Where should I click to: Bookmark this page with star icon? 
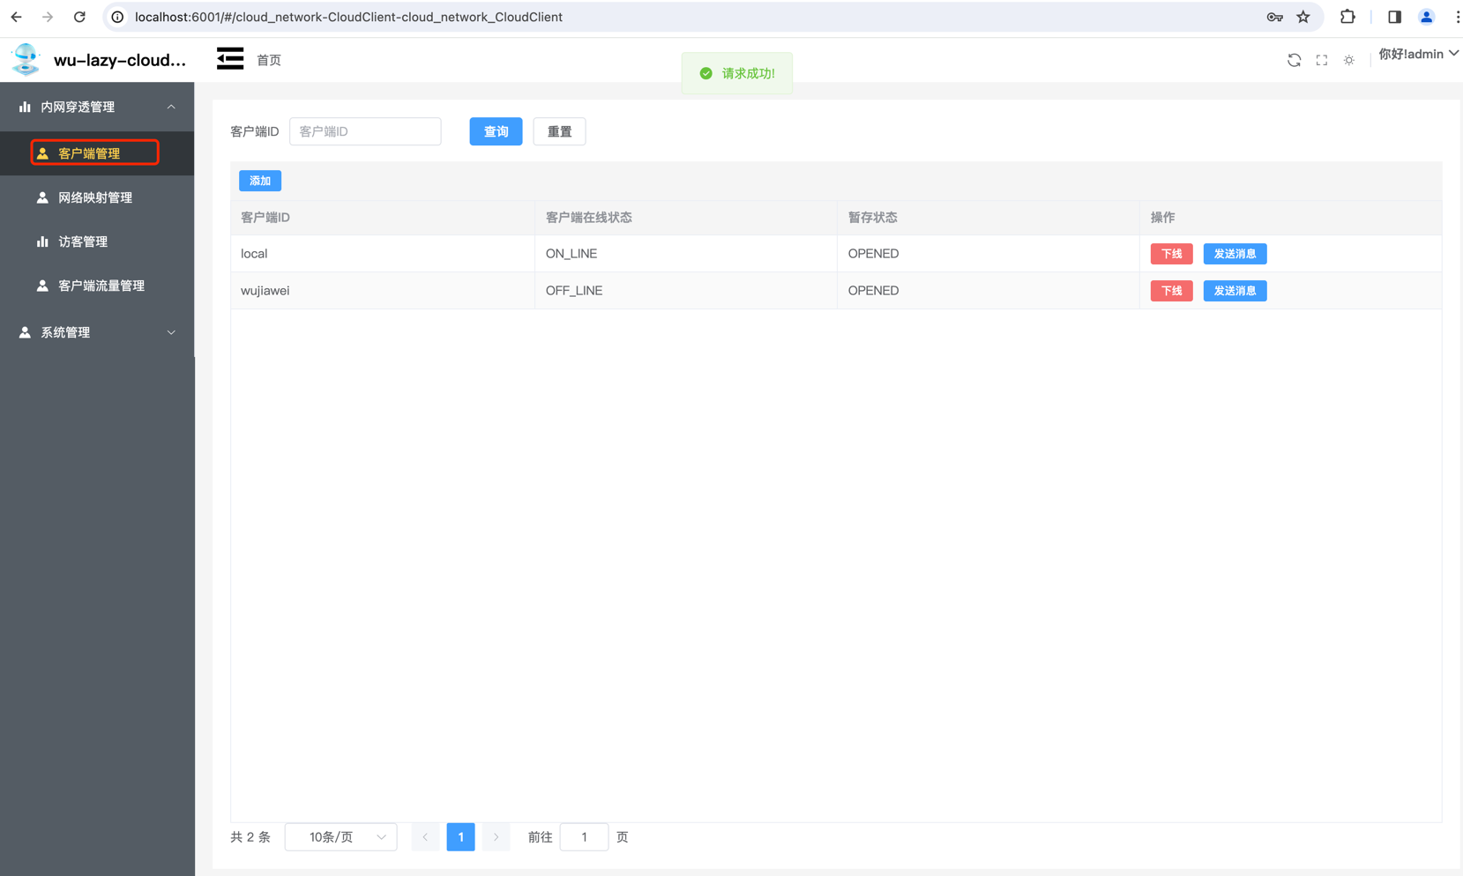pos(1303,17)
